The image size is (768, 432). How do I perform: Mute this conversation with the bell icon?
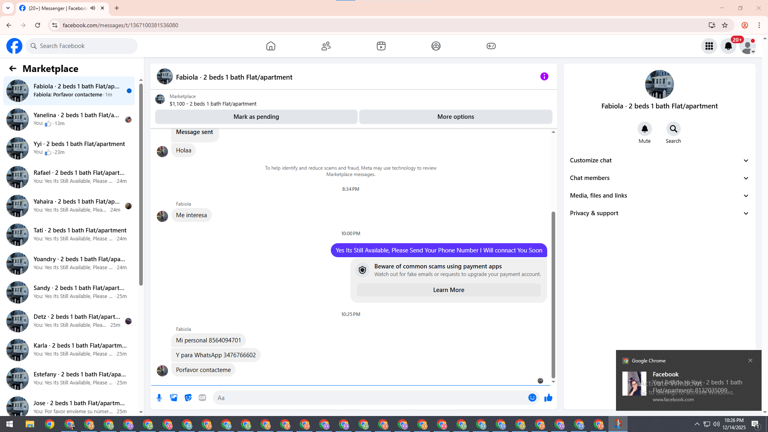(644, 129)
